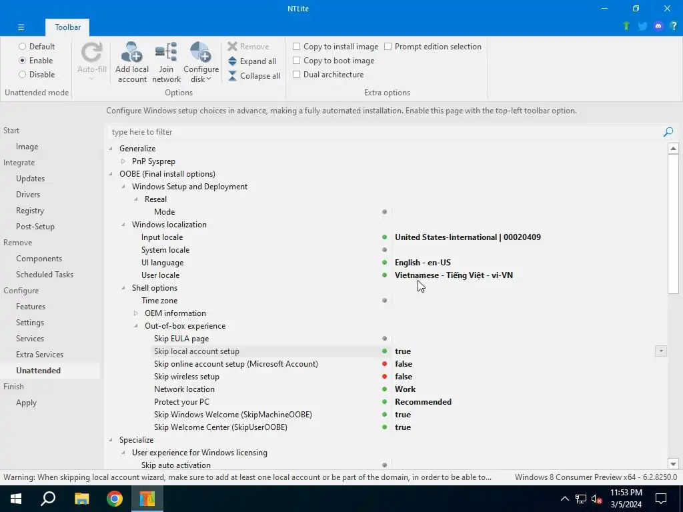
Task: Click red status dot for Skip wireless setup
Action: pyautogui.click(x=384, y=377)
